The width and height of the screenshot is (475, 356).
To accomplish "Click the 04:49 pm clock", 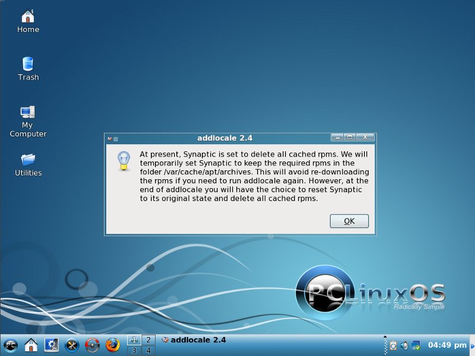I will [447, 345].
